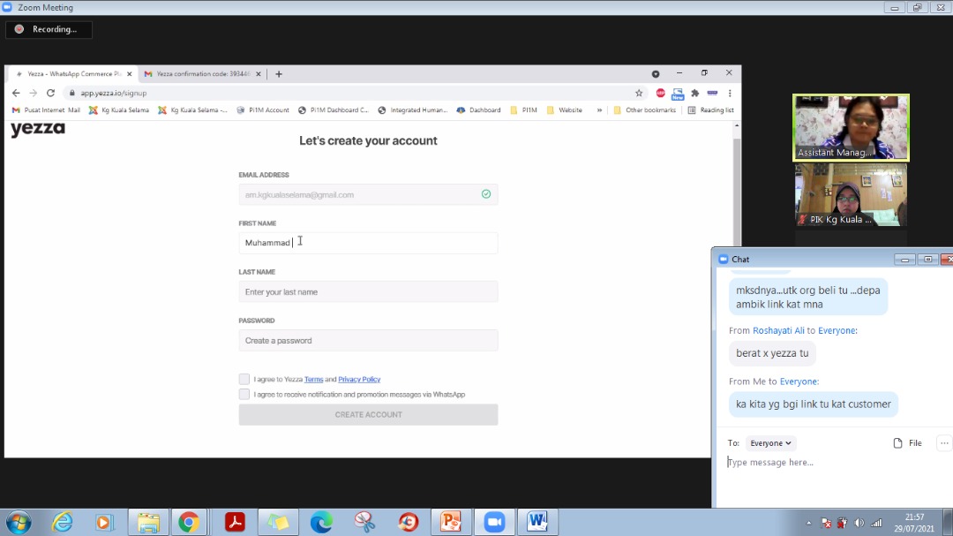Screen dimensions: 953x536
Task: Open Pi1M Dashboard bookmark
Action: [333, 110]
